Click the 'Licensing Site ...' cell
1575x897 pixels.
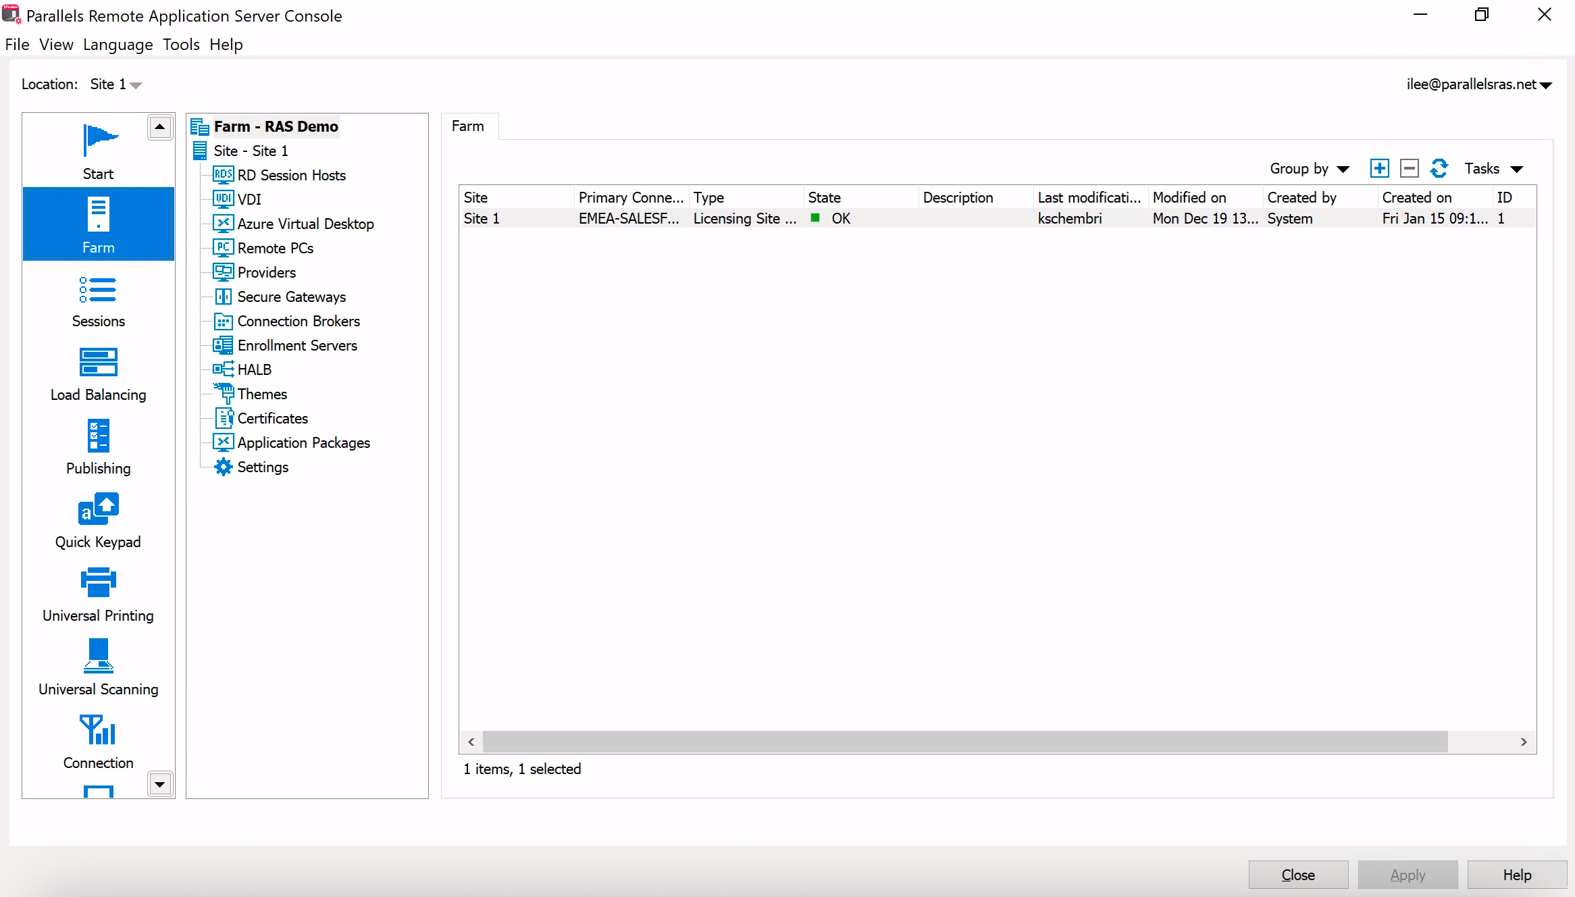pos(745,219)
